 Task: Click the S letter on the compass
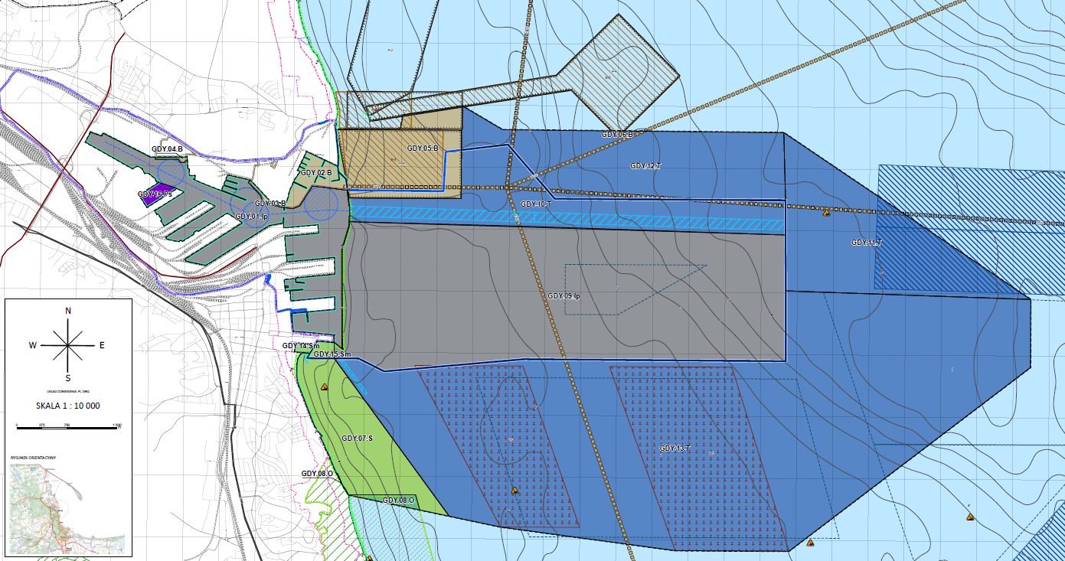tap(68, 378)
